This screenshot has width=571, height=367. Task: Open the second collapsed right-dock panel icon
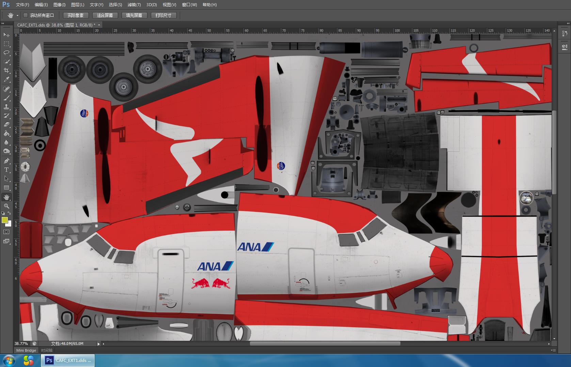pyautogui.click(x=565, y=47)
